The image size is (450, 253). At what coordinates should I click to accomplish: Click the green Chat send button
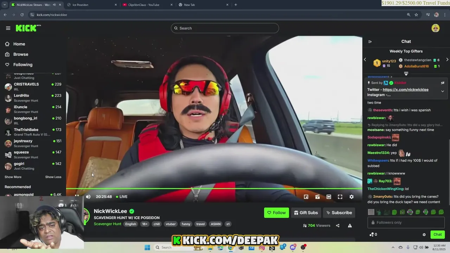438,234
